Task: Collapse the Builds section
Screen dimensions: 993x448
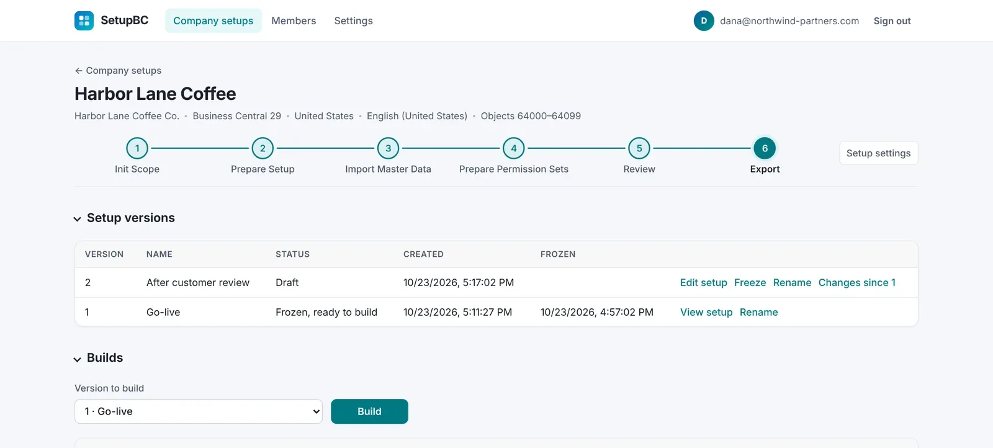Action: pyautogui.click(x=78, y=359)
